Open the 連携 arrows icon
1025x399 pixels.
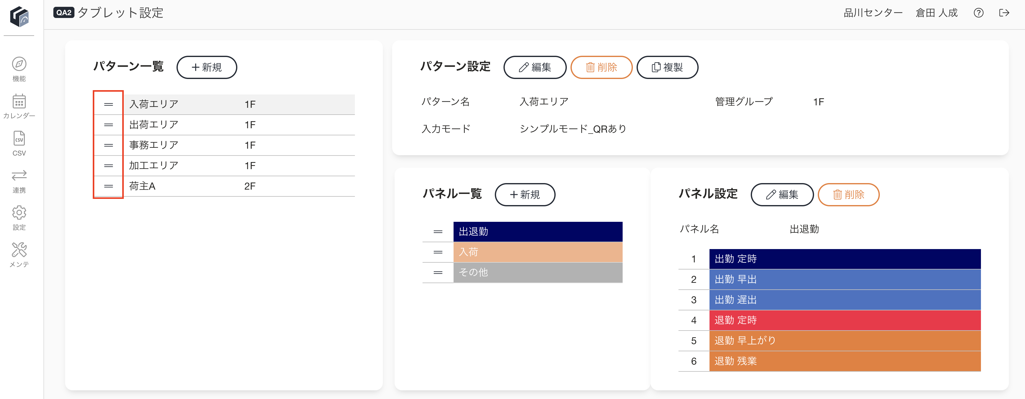19,175
